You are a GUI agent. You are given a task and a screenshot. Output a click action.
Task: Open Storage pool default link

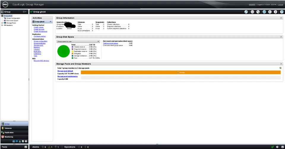click(x=65, y=71)
